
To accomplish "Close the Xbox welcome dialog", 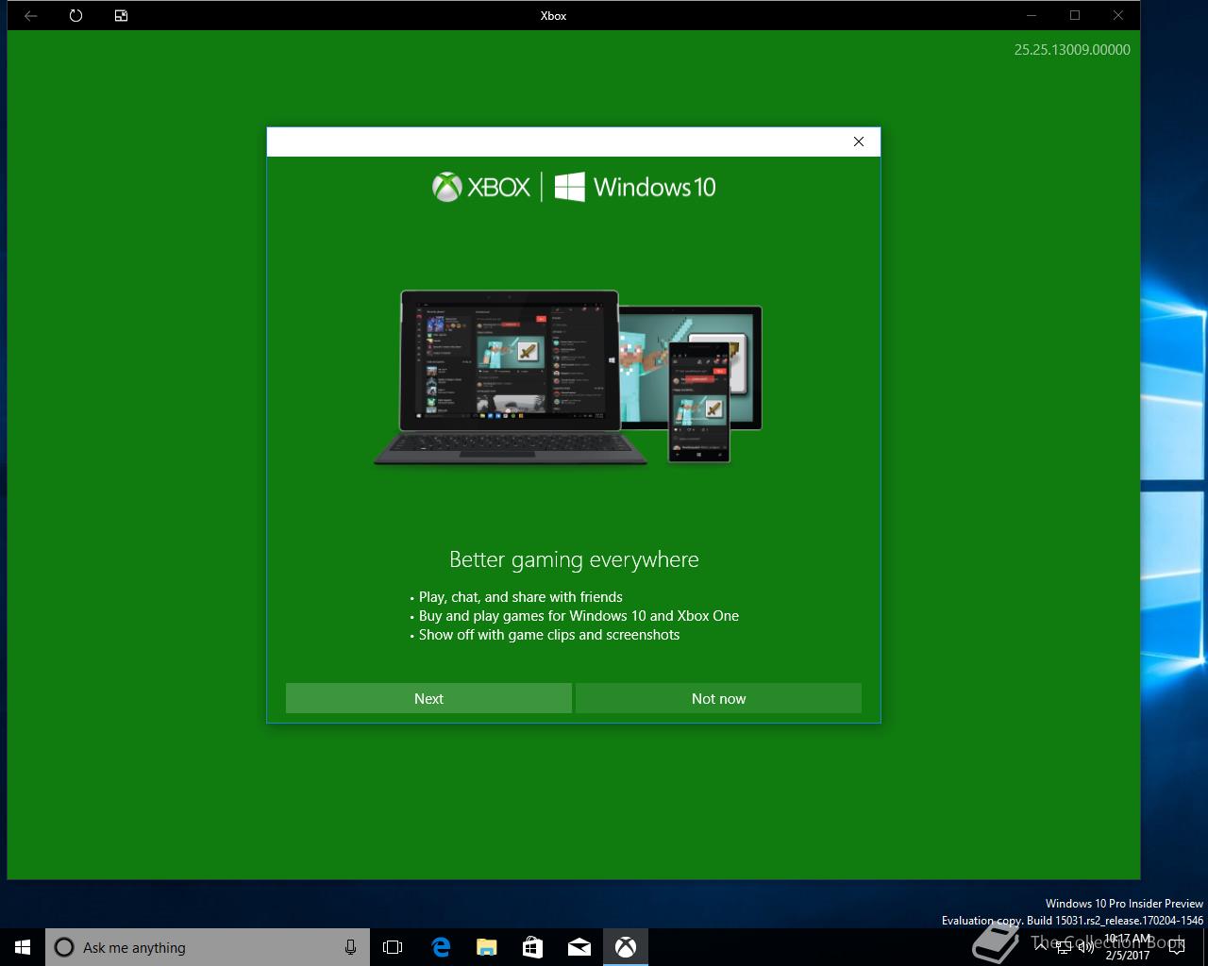I will (858, 142).
